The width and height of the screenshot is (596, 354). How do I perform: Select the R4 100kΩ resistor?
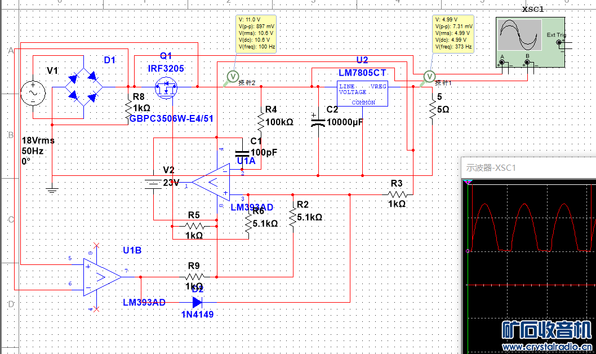tap(261, 120)
